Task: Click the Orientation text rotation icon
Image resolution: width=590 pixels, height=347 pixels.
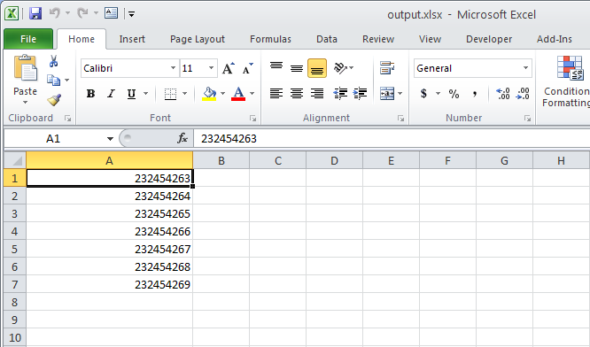Action: pos(340,68)
